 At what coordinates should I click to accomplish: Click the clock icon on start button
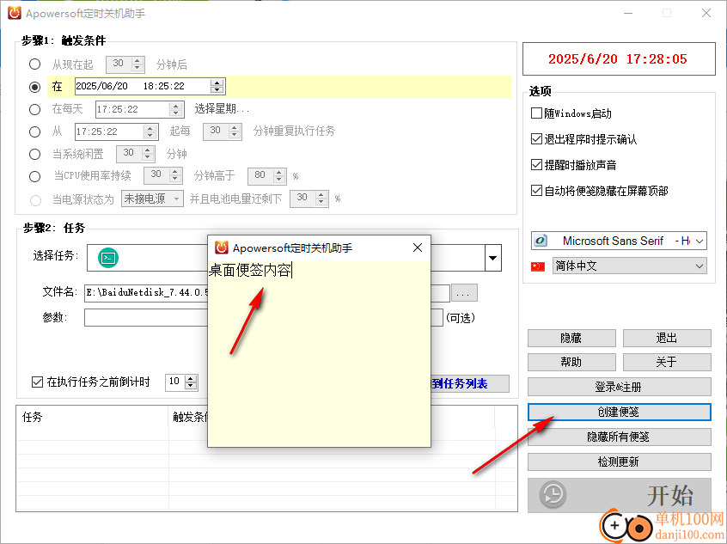pyautogui.click(x=553, y=495)
